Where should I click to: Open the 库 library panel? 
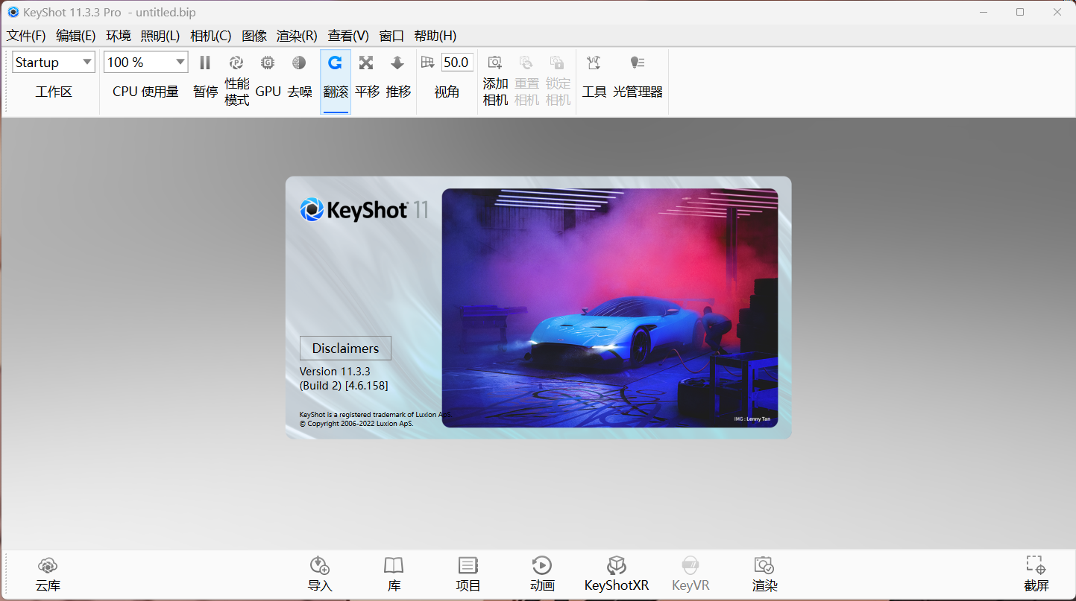394,573
